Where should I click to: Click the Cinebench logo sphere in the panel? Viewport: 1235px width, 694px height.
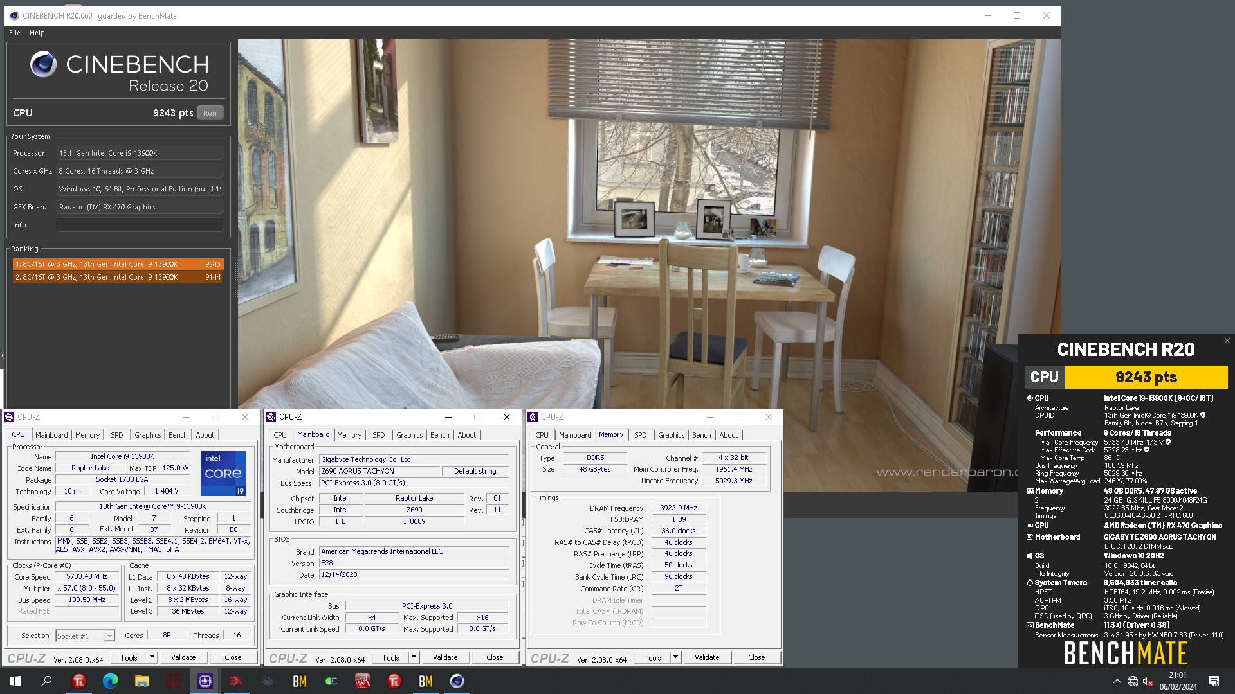click(x=43, y=64)
